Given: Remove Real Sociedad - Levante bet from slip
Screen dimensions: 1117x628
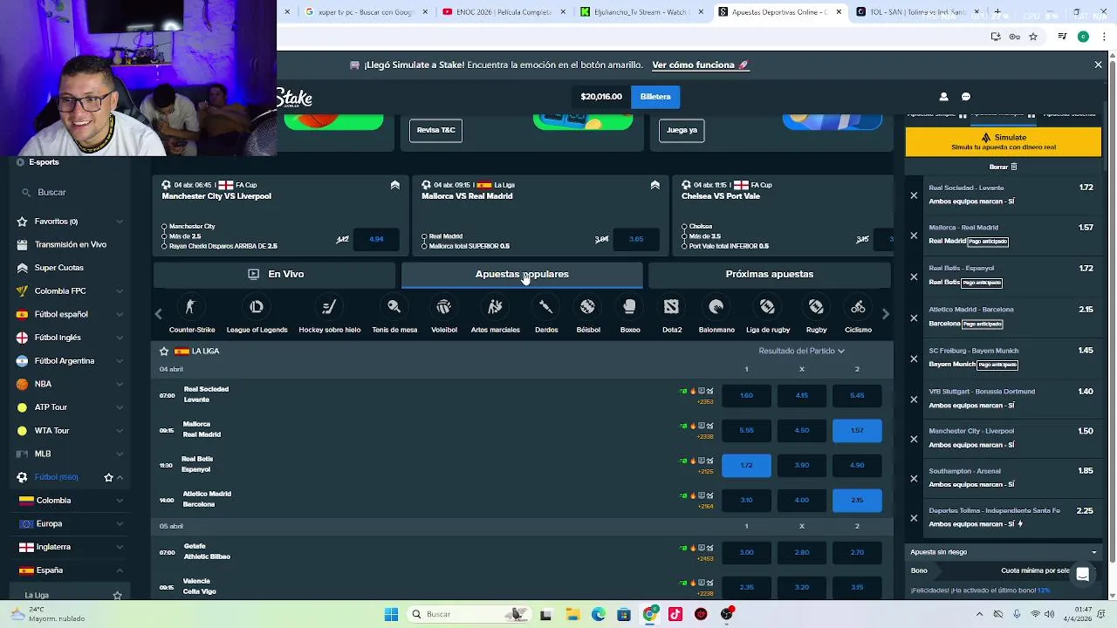Looking at the screenshot, I should click(x=914, y=195).
